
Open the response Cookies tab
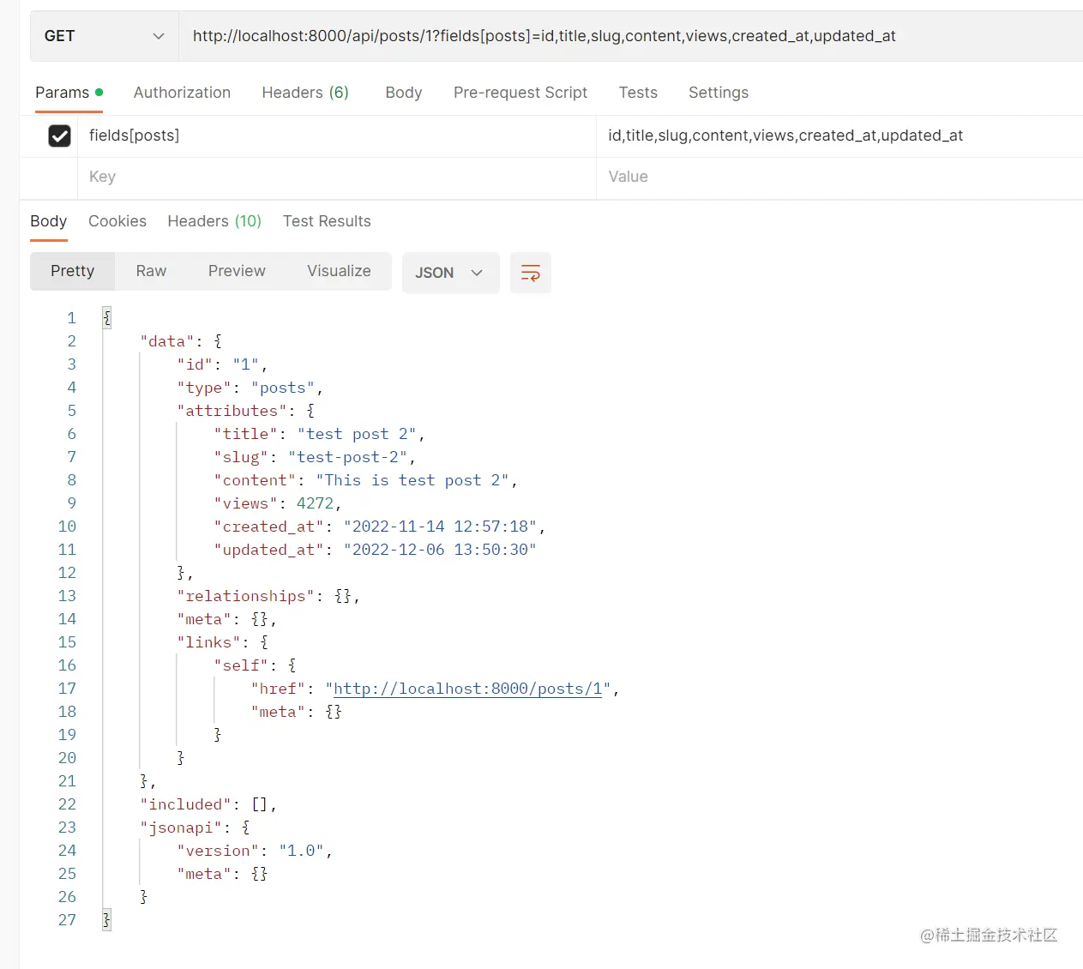pyautogui.click(x=117, y=221)
